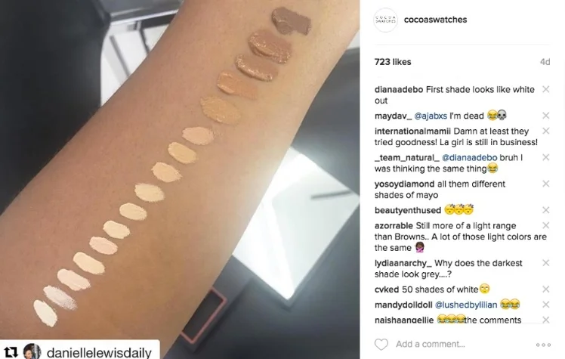
Task: Remove beautyenthused comment via X
Action: (x=546, y=210)
